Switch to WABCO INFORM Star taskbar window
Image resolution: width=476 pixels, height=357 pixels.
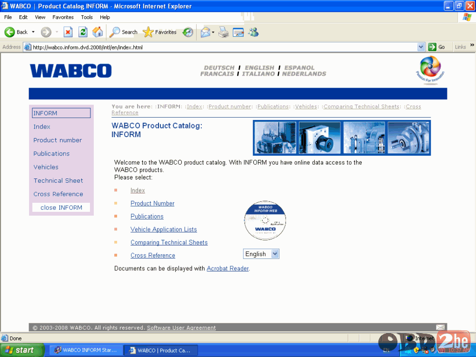pyautogui.click(x=86, y=350)
